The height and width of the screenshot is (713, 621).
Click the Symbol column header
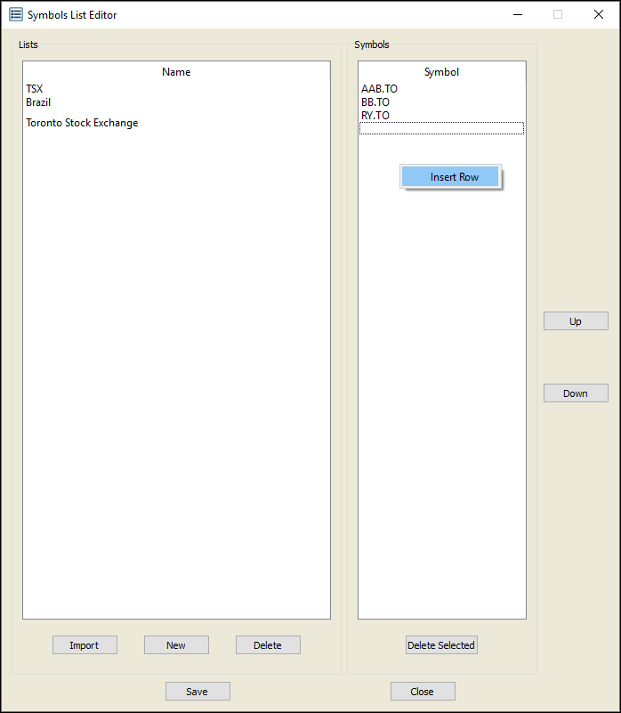(x=441, y=72)
